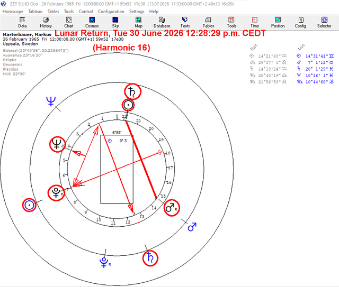Open the Cosmos toolbar icon
Viewport: 339px width, 287px height.
point(92,22)
